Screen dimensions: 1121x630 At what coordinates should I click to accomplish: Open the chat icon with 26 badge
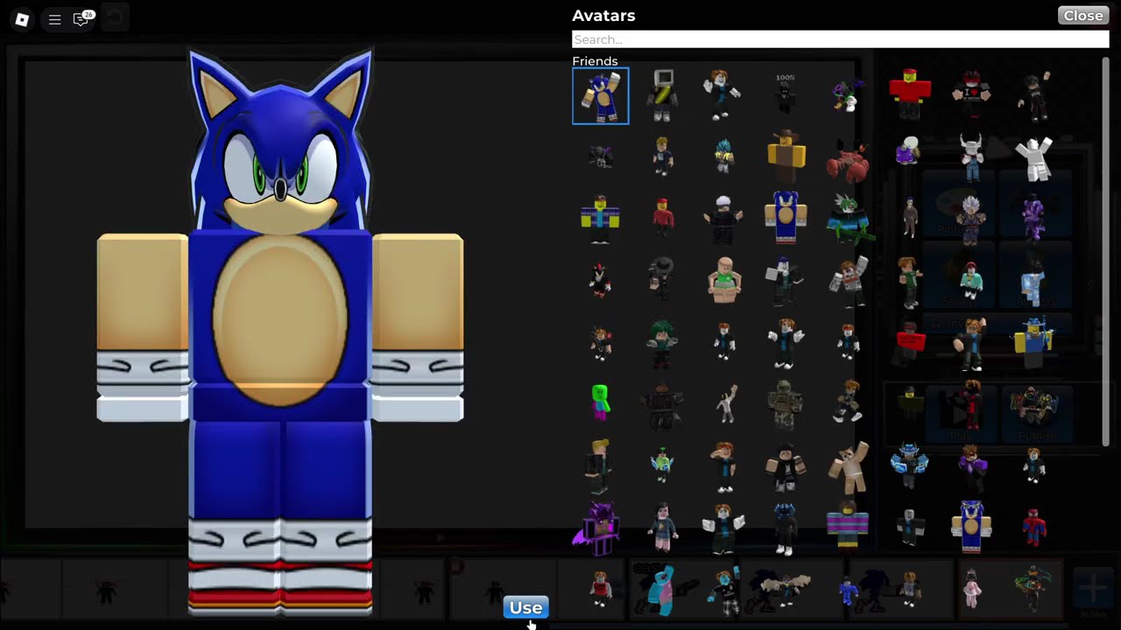coord(82,18)
